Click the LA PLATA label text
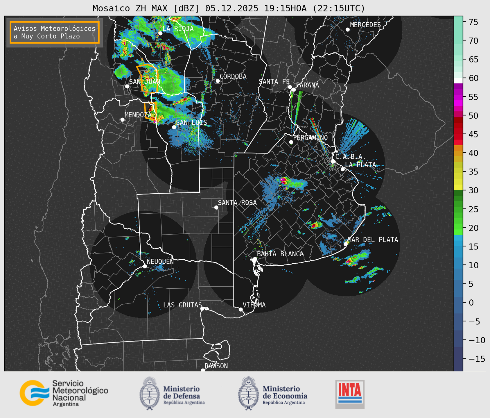This screenshot has width=490, height=418. point(360,165)
